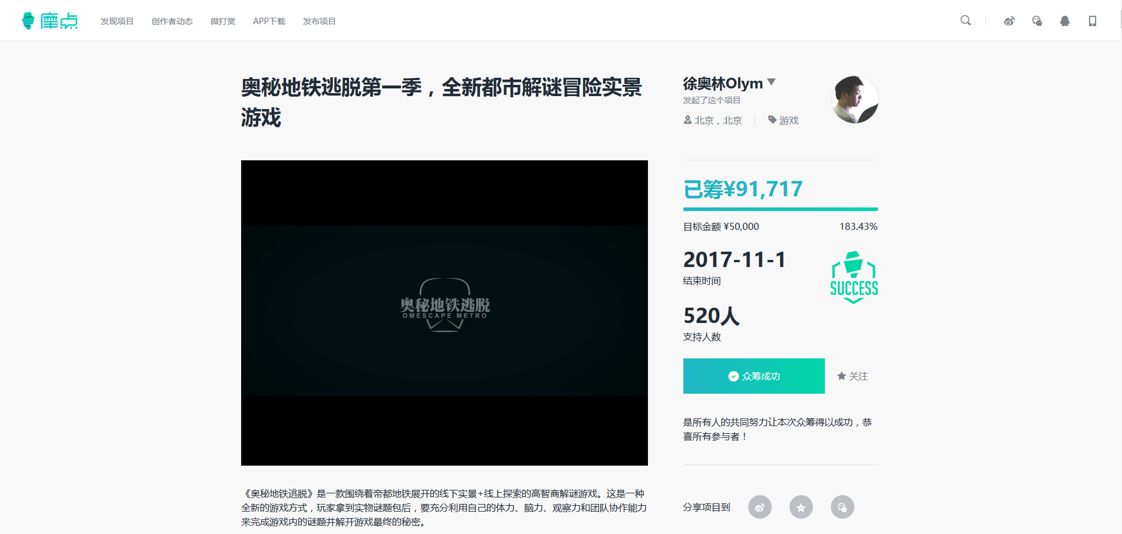
Task: Select the APP下载 navigation item
Action: tap(269, 21)
